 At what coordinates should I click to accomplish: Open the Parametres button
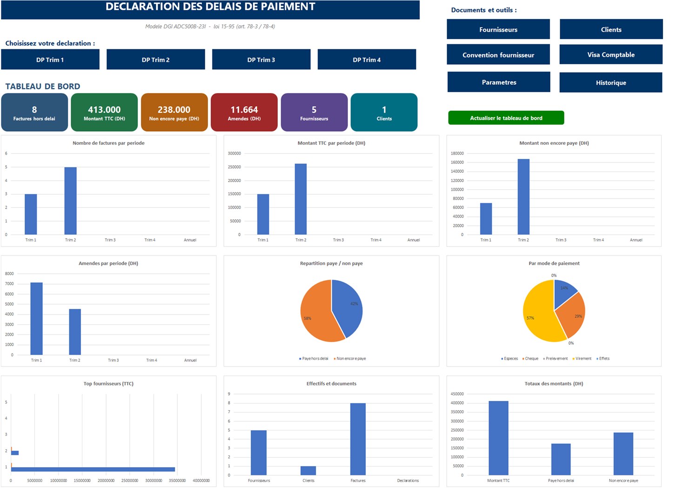[x=499, y=82]
